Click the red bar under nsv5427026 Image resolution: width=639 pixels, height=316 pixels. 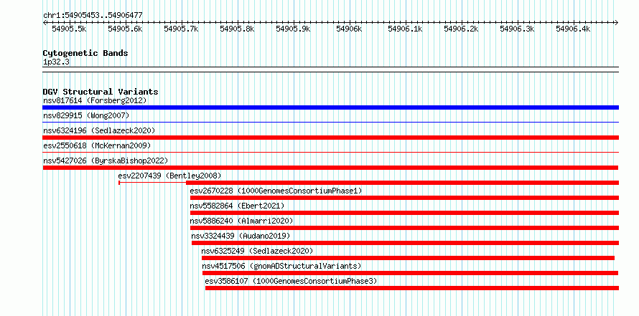(x=330, y=168)
